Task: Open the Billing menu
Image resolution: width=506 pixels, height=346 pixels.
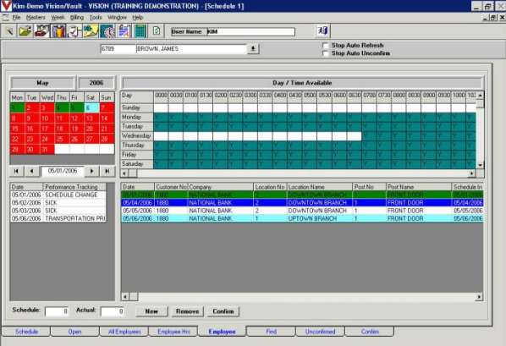Action: (77, 18)
